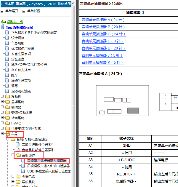This screenshot has height=187, width=178.
Task: Select 维修注意事项 in the tree
Action: click(21, 81)
